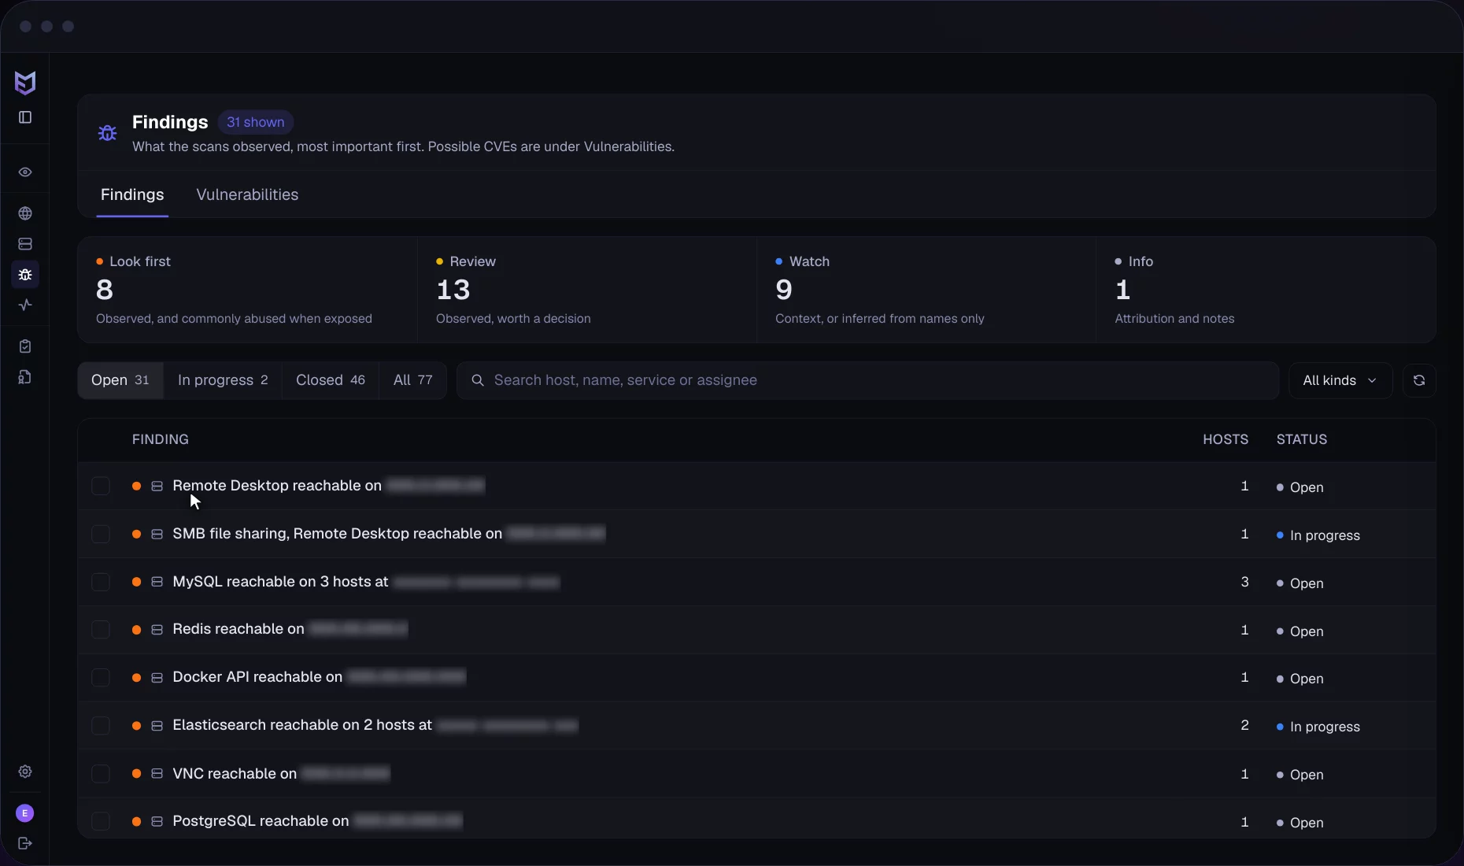Check the PostgreSQL reachable row checkbox
The width and height of the screenshot is (1464, 866).
[x=101, y=822]
